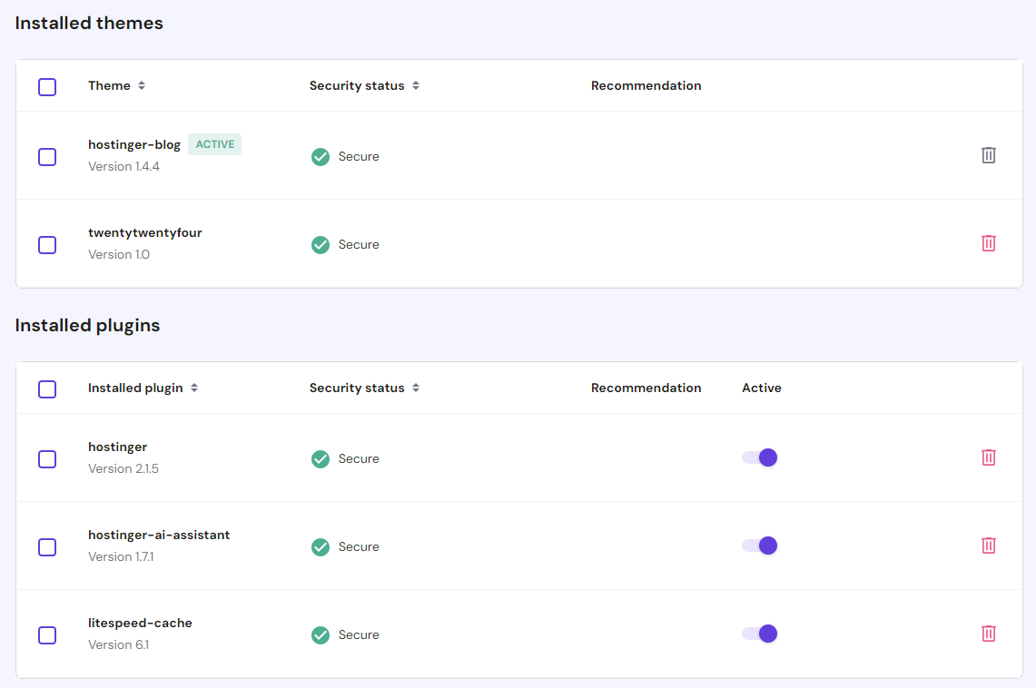The width and height of the screenshot is (1036, 688).
Task: Disable the hostinger plugin
Action: [760, 457]
